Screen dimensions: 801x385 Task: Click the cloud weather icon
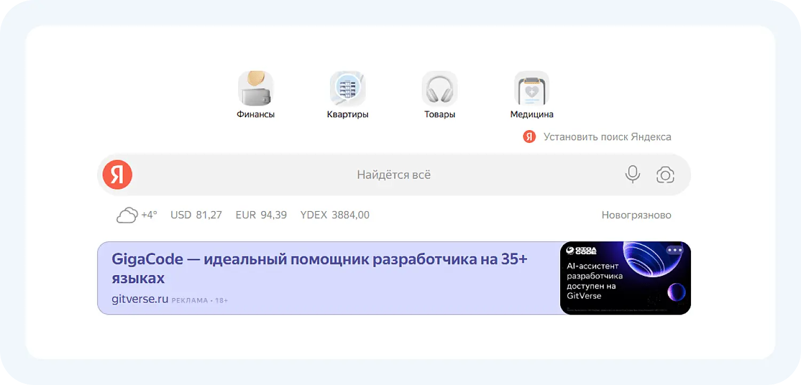click(126, 214)
